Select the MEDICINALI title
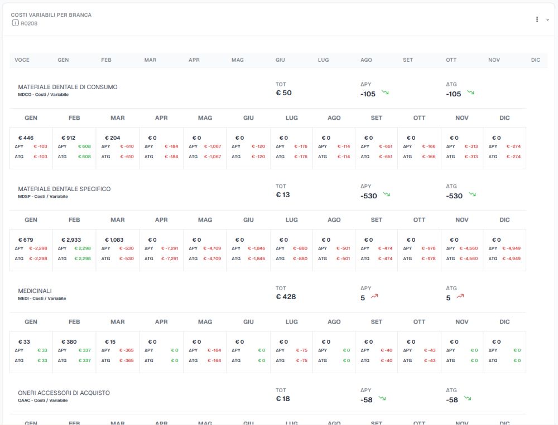This screenshot has height=425, width=558. [35, 291]
